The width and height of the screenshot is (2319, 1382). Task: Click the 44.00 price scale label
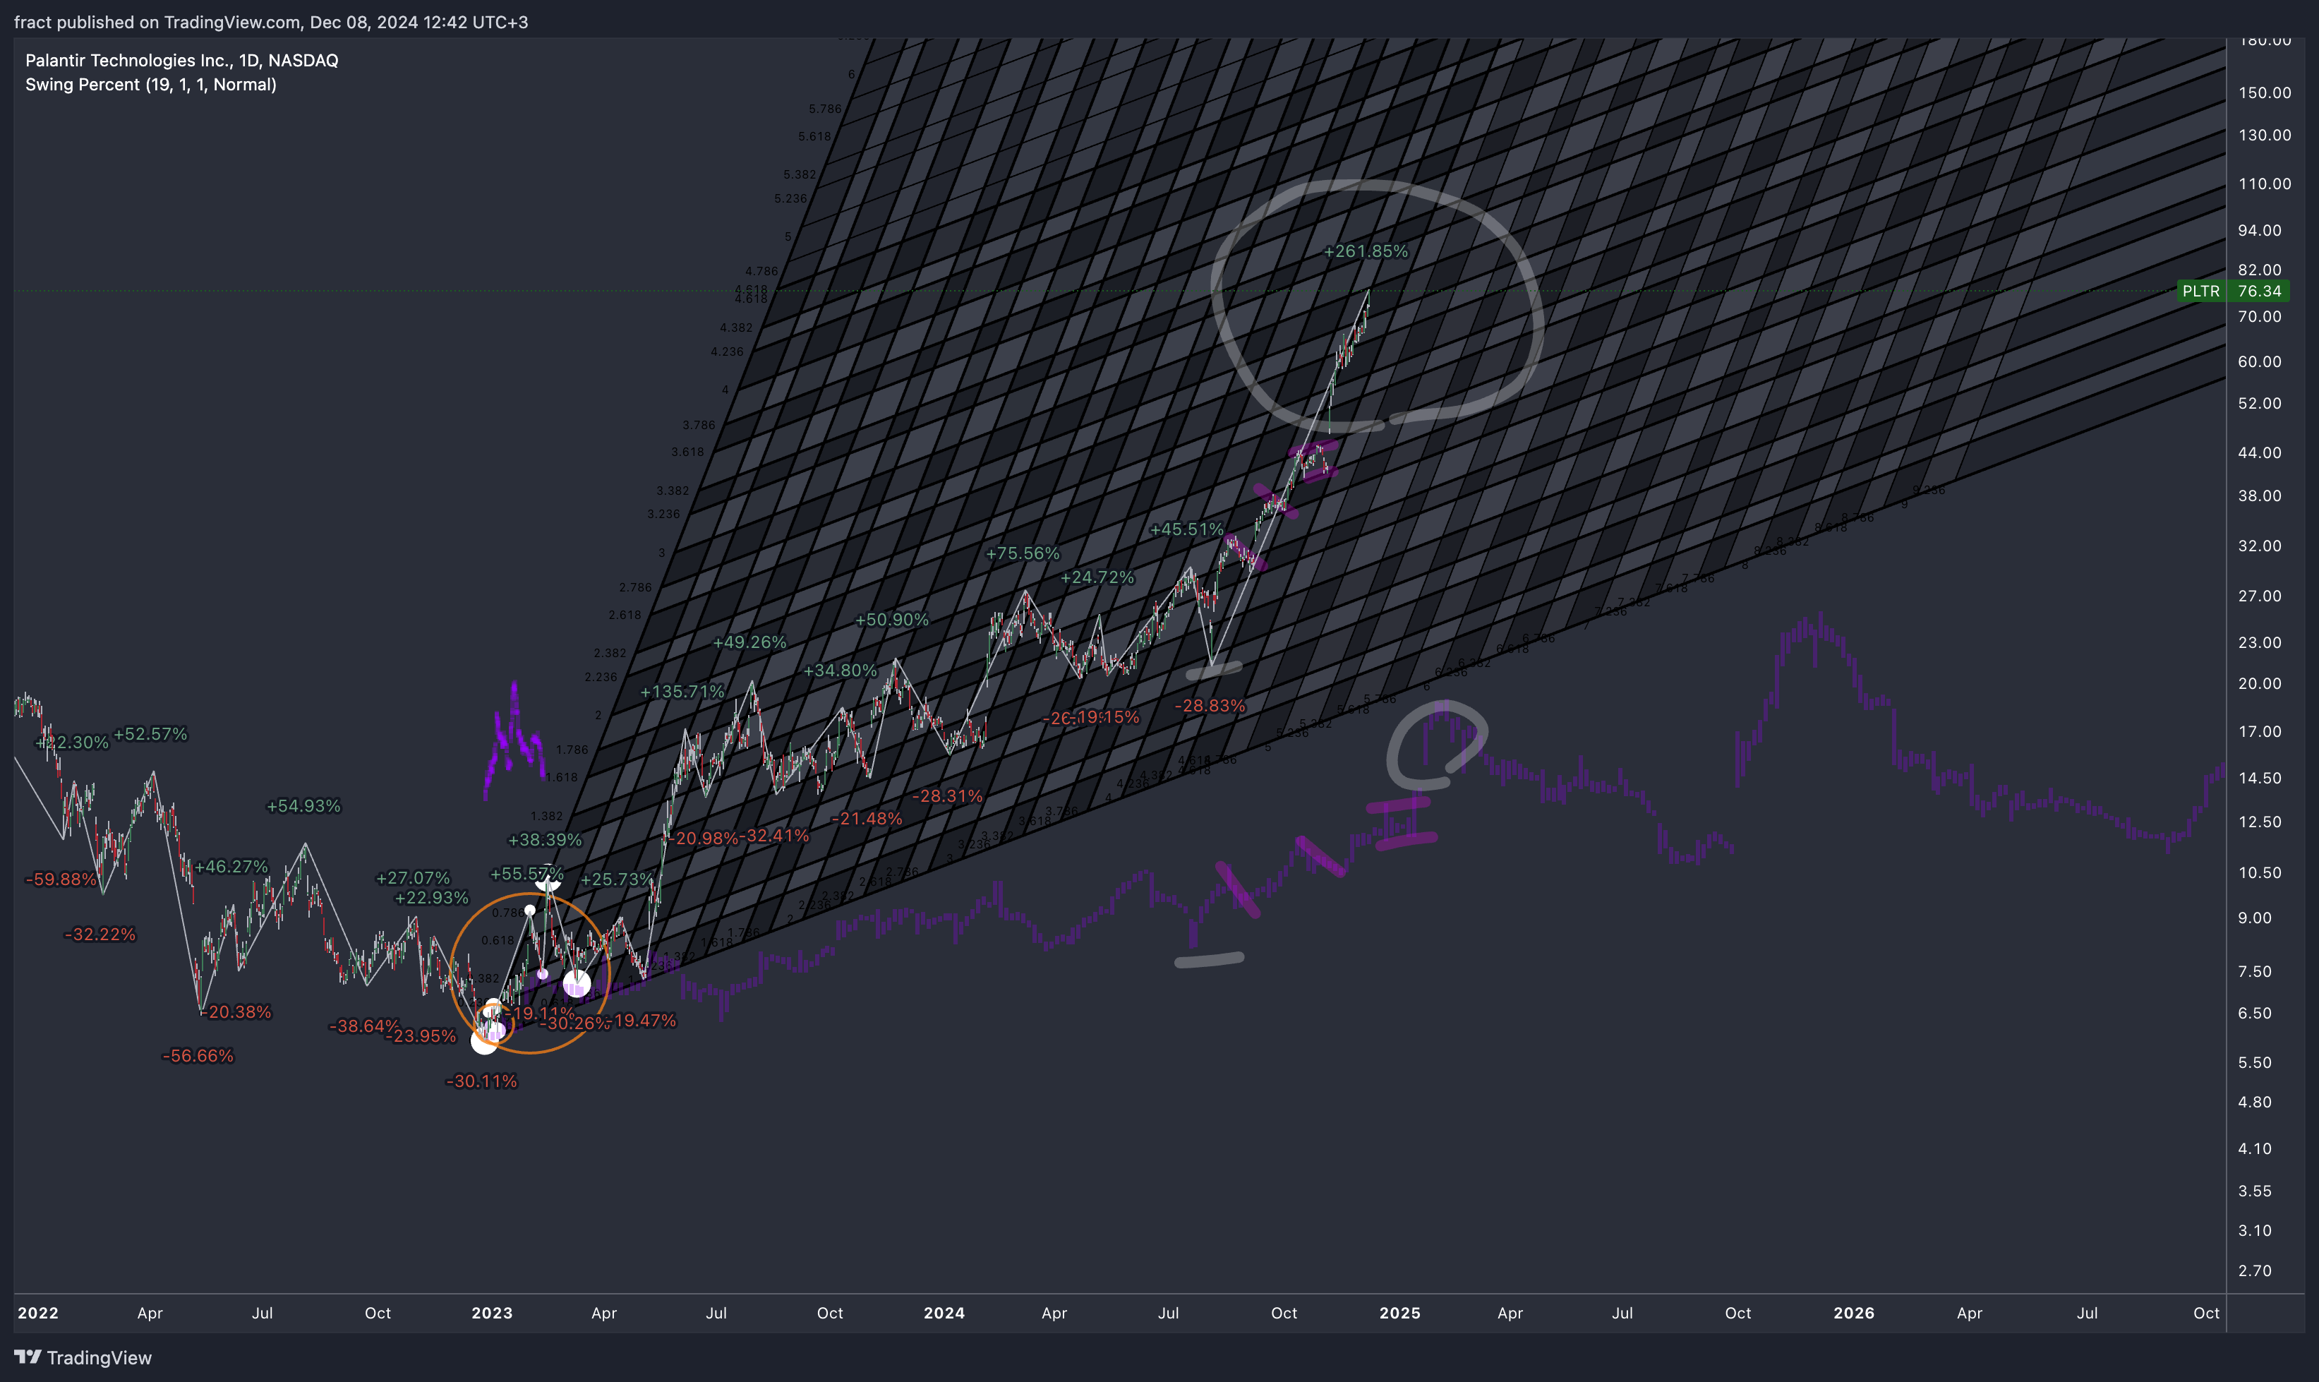pos(2260,452)
